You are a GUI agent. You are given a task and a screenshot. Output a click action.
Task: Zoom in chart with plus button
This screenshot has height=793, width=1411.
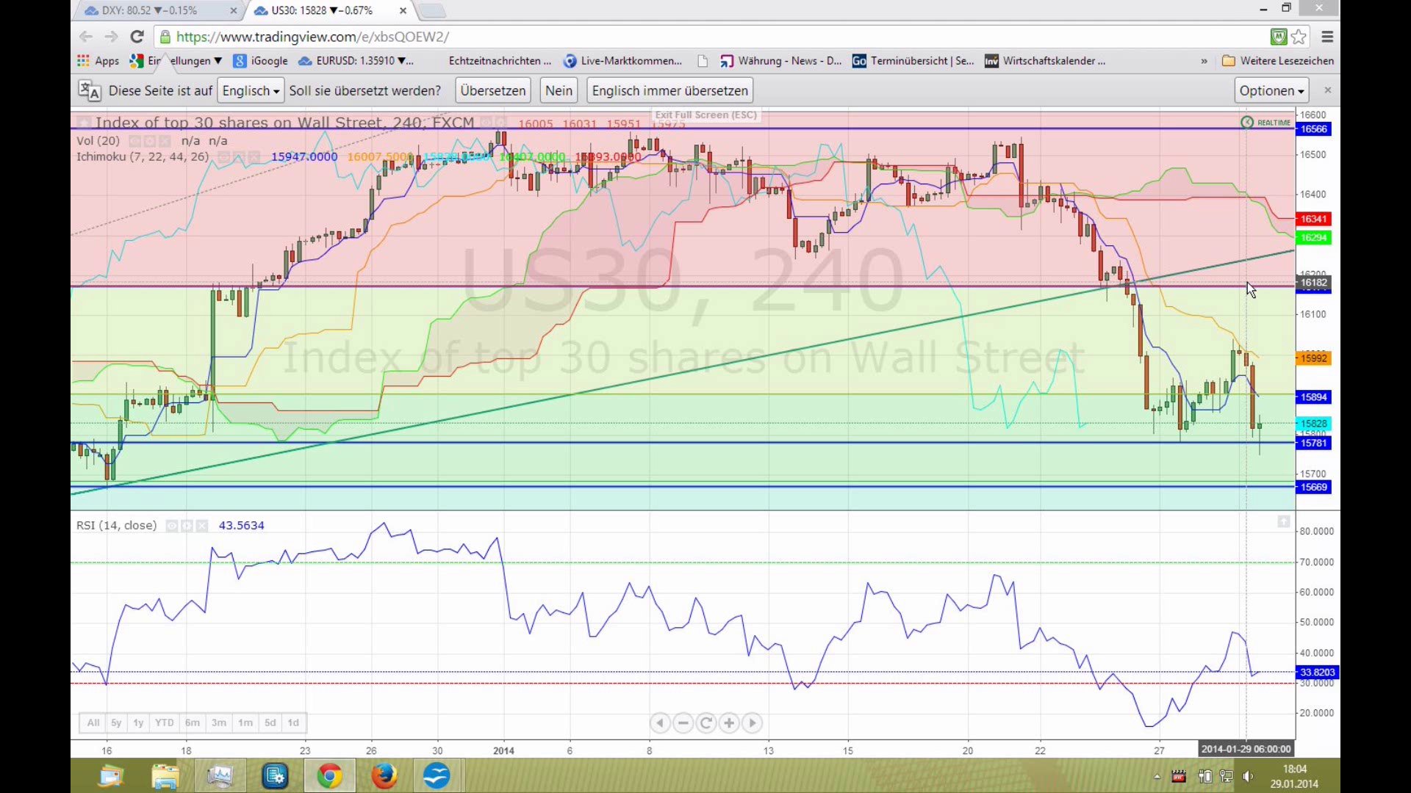click(729, 723)
